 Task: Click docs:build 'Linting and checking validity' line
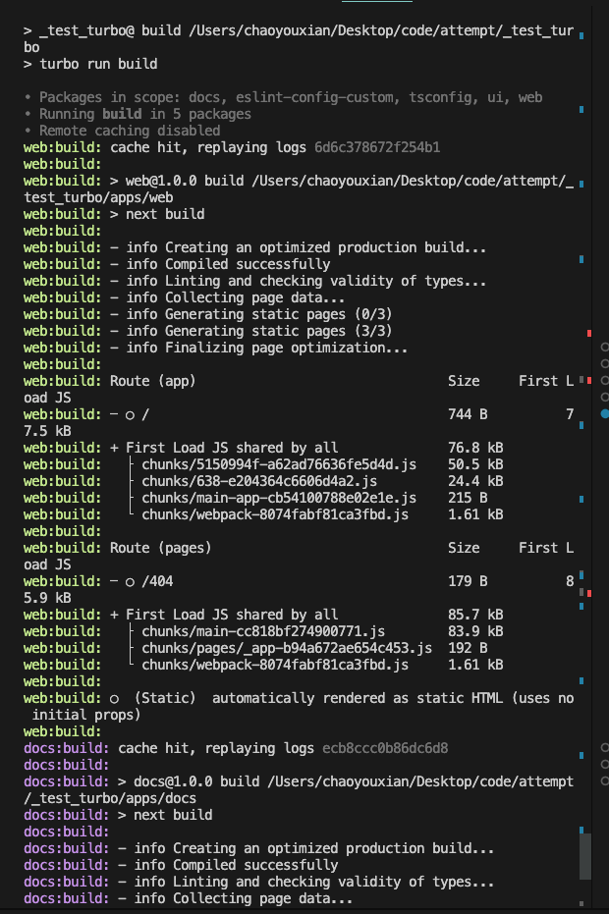click(259, 882)
